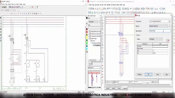Click the New file icon in CADe_SIMU toolbar
Screen dimensions: 175x98
[1, 7]
